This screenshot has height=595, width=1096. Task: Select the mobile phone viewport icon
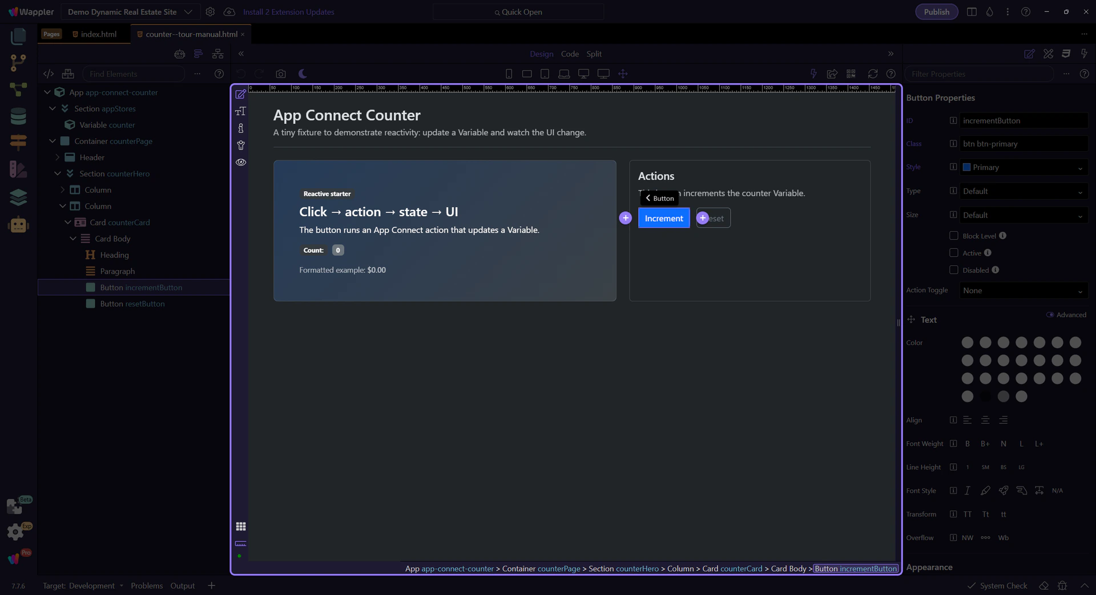click(509, 74)
